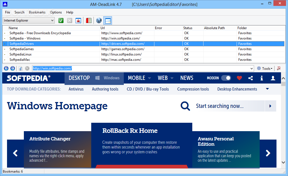Click the globe browser icon in toolbar
The height and width of the screenshot is (176, 288).
[99, 20]
